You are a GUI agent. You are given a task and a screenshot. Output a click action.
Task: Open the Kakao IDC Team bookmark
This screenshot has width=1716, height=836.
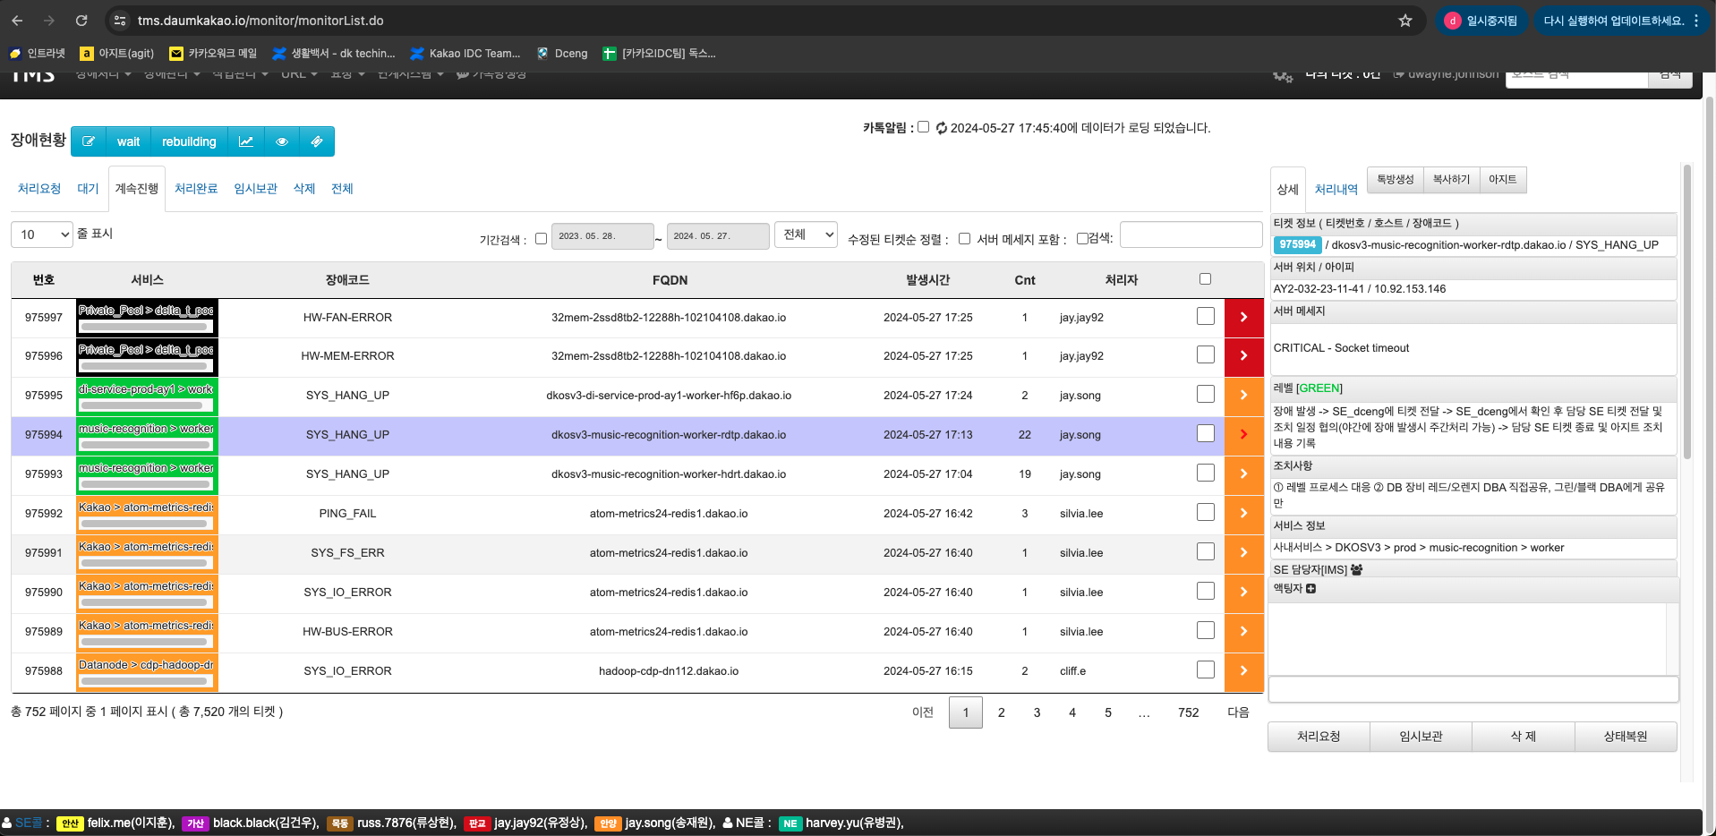tap(465, 54)
